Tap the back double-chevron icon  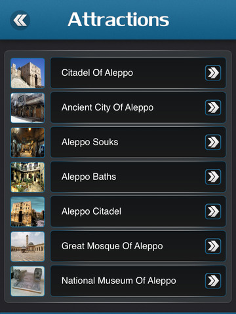[20, 20]
